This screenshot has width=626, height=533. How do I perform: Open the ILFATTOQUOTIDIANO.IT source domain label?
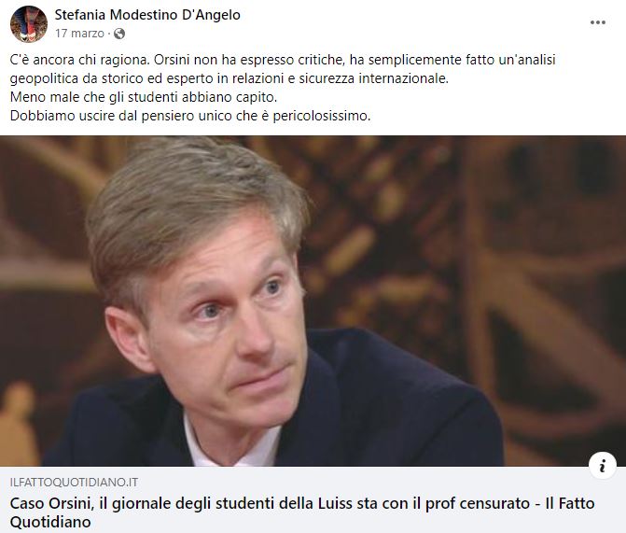tap(74, 483)
